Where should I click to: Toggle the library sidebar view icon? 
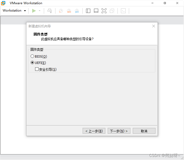pyautogui.click(x=88, y=11)
